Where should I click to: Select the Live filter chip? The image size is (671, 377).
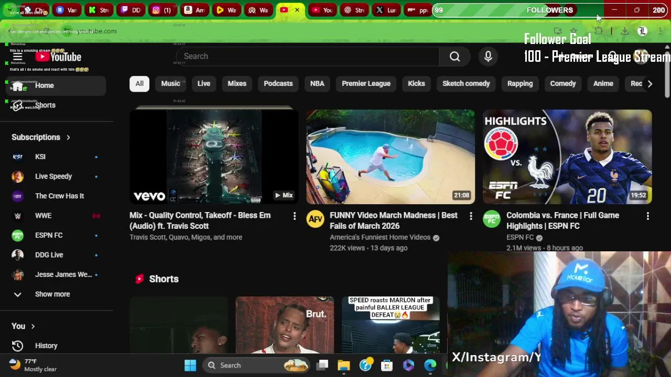(204, 84)
